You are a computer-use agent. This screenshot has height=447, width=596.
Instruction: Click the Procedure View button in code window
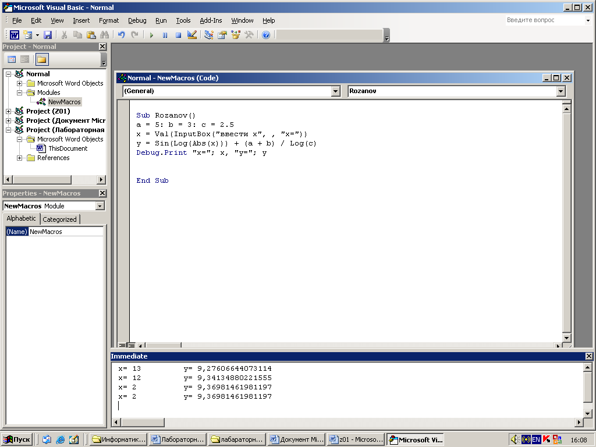click(x=122, y=346)
